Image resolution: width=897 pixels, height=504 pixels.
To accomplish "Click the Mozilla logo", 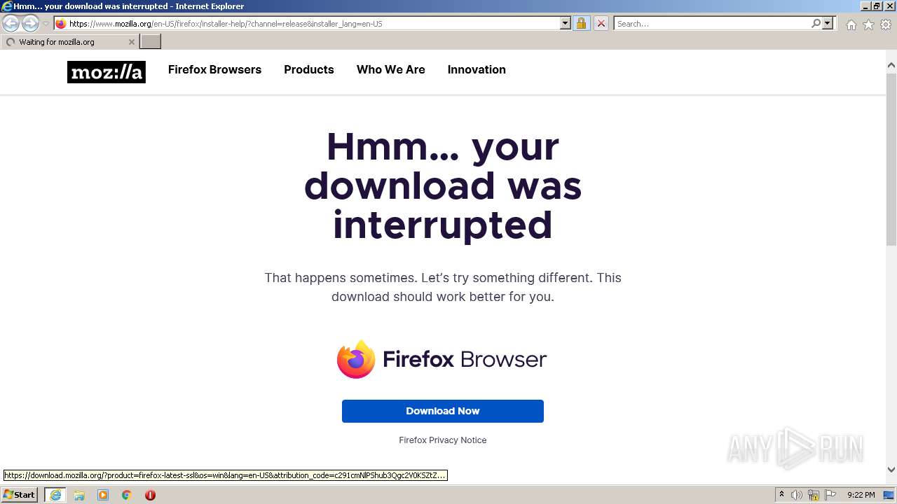I will tap(107, 72).
